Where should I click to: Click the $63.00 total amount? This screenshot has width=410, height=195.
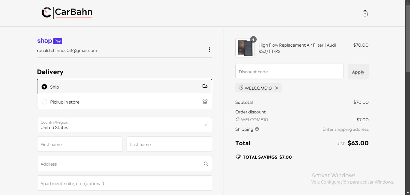point(358,143)
